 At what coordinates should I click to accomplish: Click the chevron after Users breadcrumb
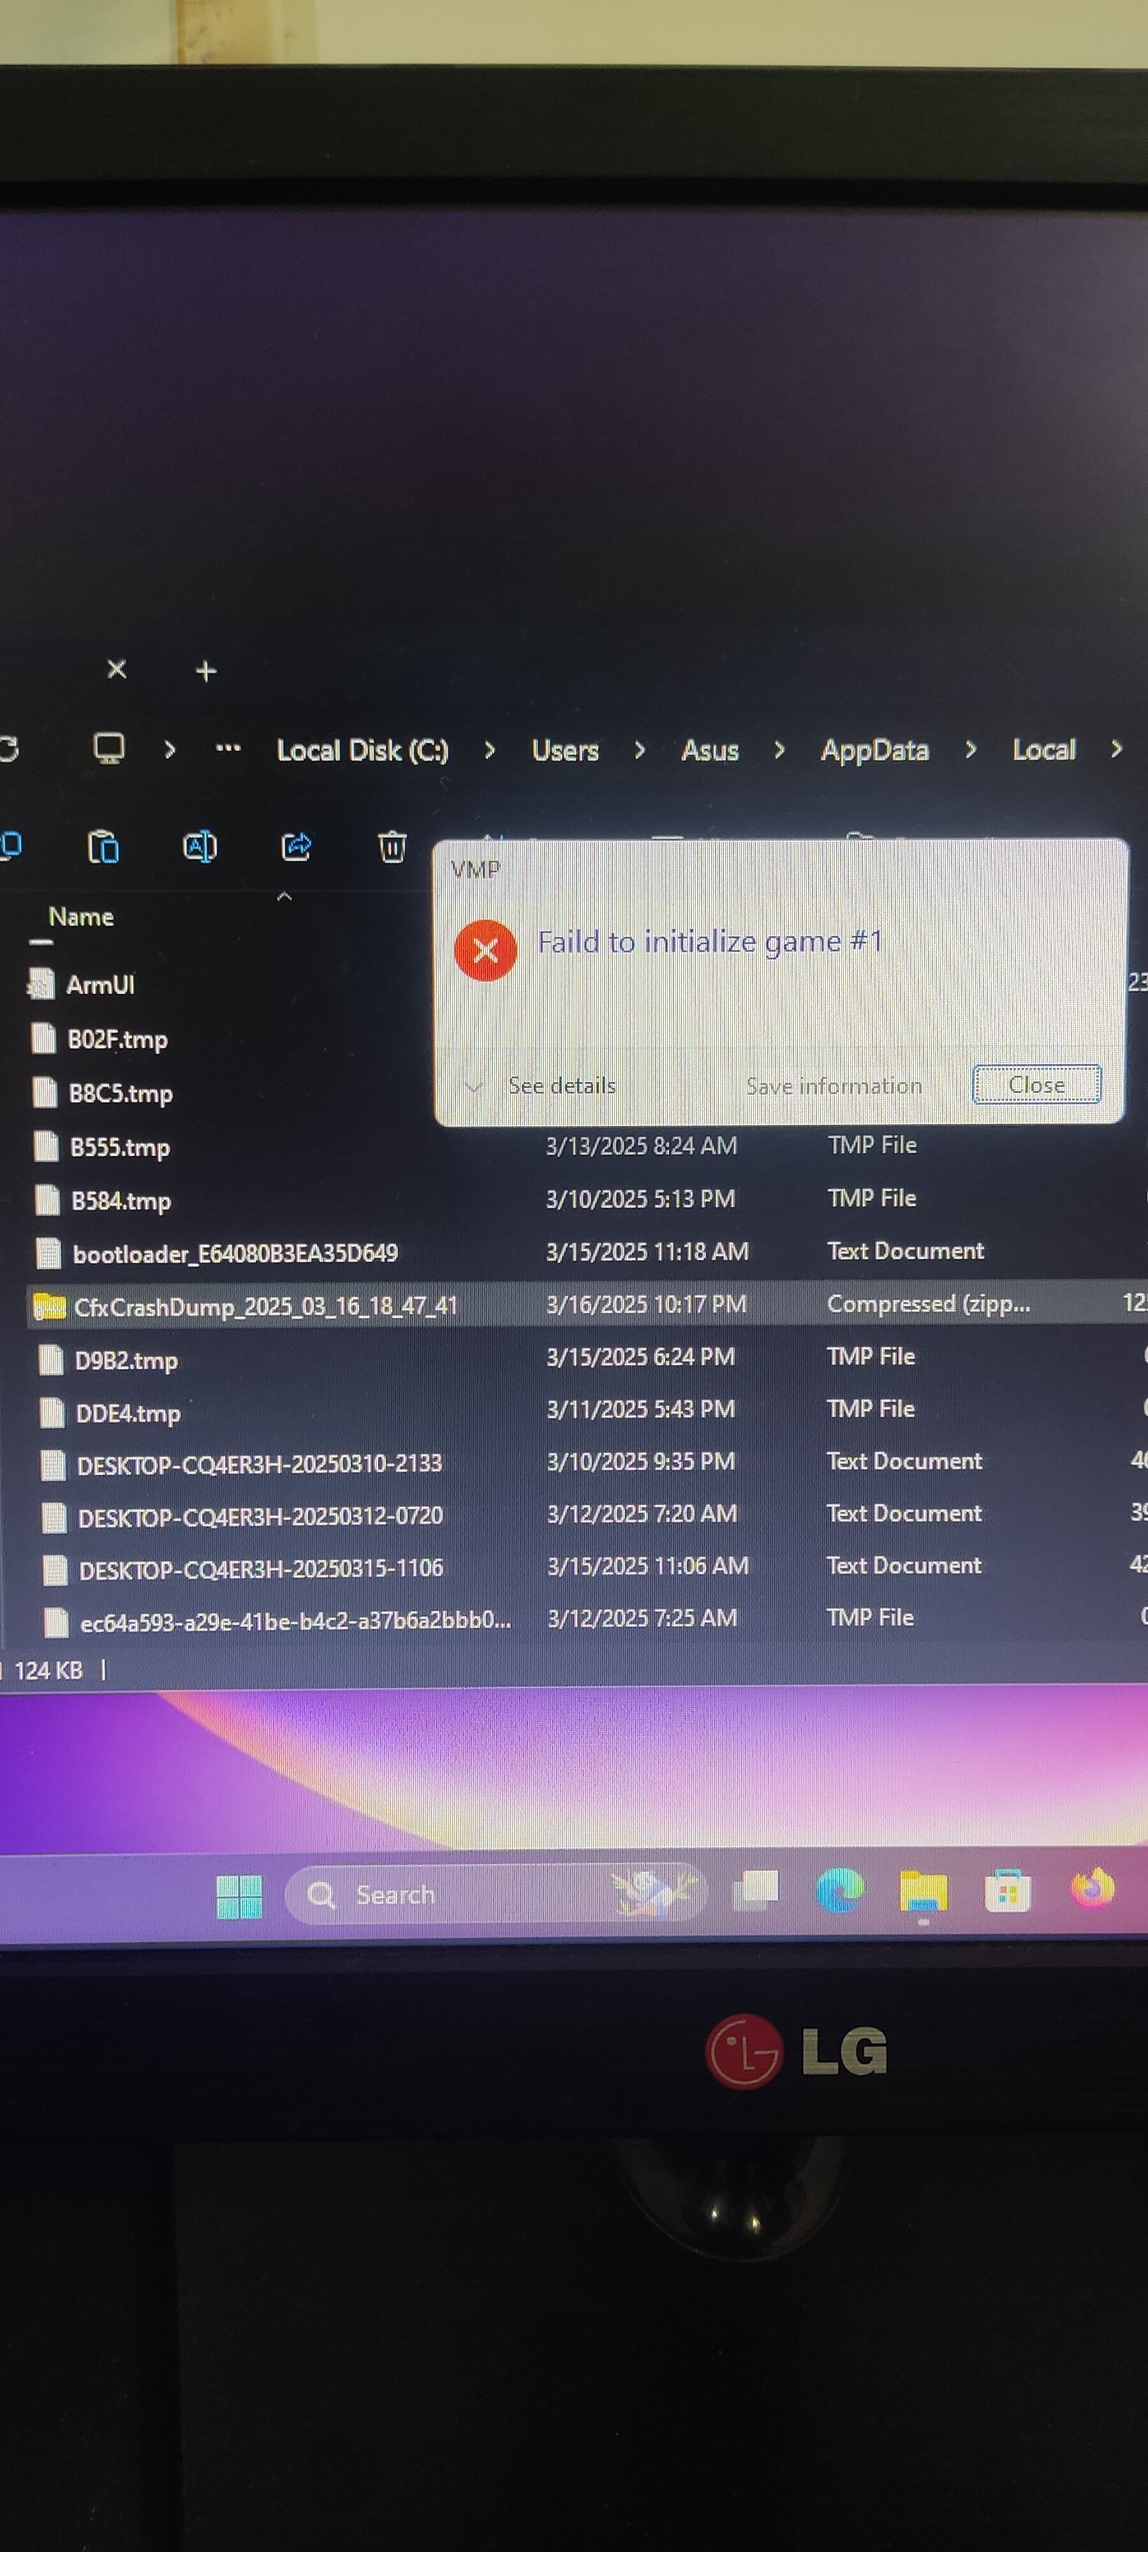tap(639, 751)
